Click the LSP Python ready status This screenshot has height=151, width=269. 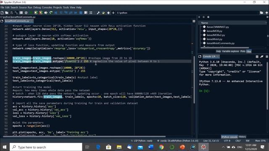click(142, 141)
